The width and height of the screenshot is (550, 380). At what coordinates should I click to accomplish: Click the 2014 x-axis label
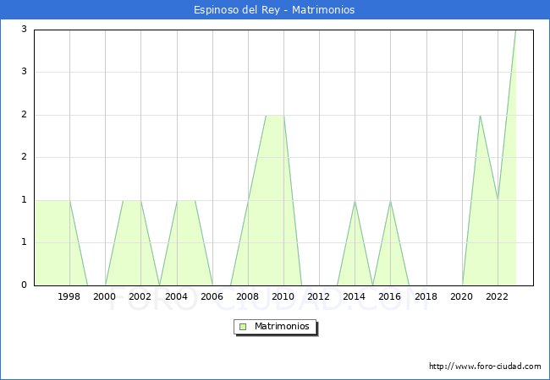pyautogui.click(x=355, y=296)
